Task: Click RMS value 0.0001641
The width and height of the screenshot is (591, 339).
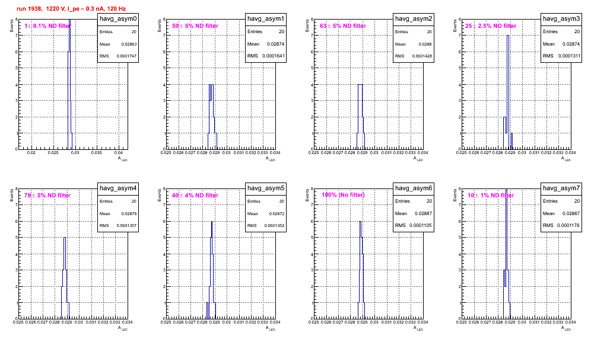Action: [x=274, y=56]
